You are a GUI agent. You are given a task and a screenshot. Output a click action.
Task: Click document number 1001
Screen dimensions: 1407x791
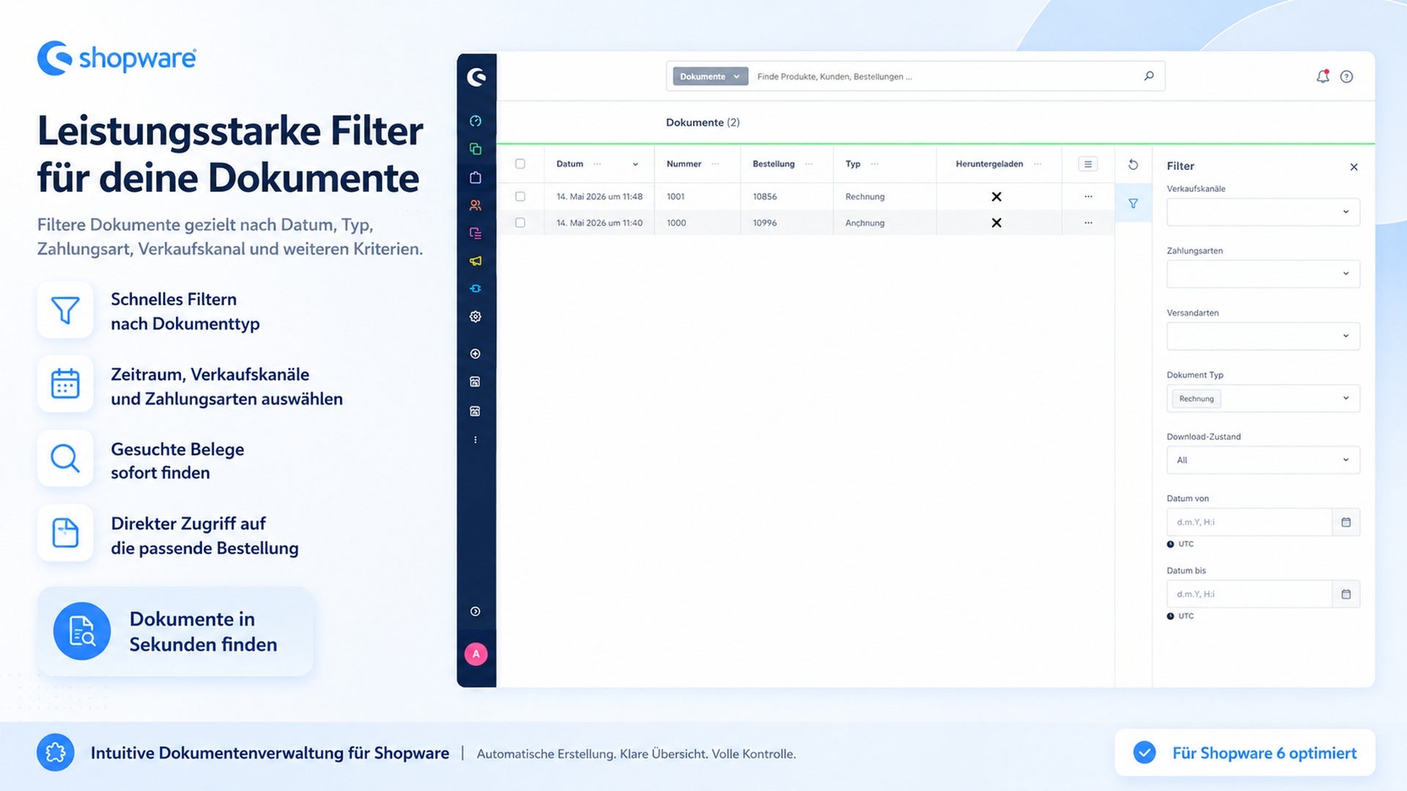click(676, 196)
